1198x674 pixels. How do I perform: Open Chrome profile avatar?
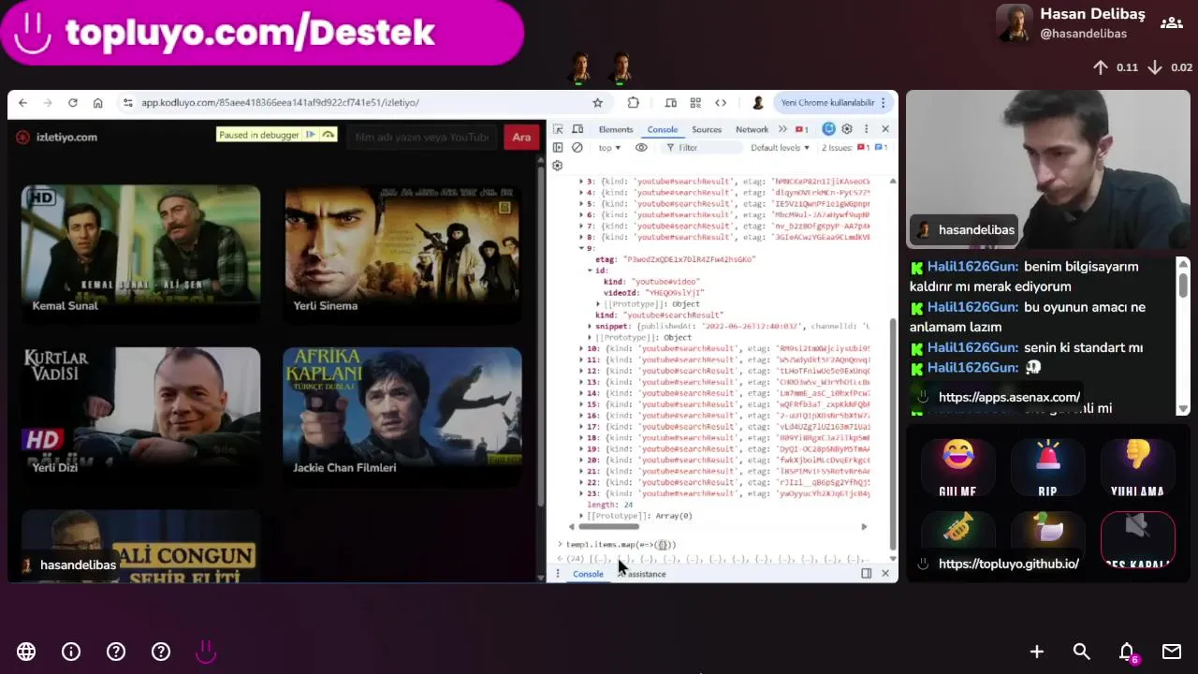tap(758, 103)
